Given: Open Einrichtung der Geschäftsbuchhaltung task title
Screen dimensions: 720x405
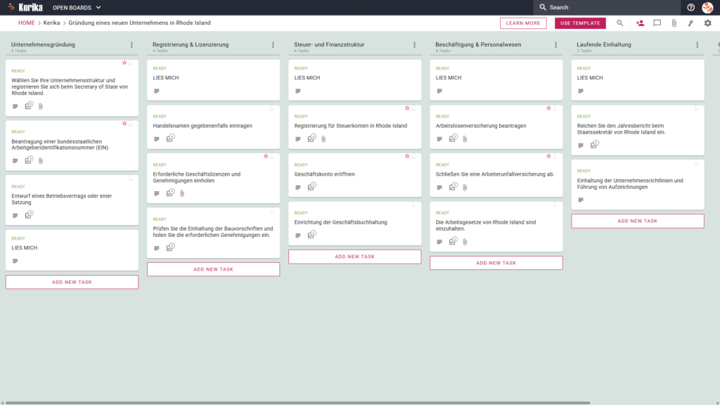Looking at the screenshot, I should [341, 222].
